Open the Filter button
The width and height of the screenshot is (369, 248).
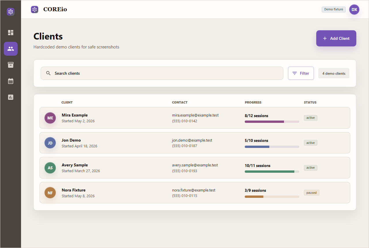click(301, 73)
